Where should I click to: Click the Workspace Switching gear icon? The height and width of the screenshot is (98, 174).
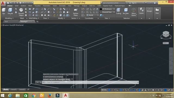(x=153, y=90)
